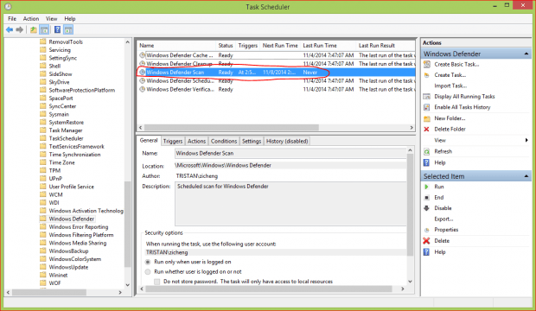The width and height of the screenshot is (536, 311).
Task: Open the blue Help toolbar icon
Action: click(57, 29)
